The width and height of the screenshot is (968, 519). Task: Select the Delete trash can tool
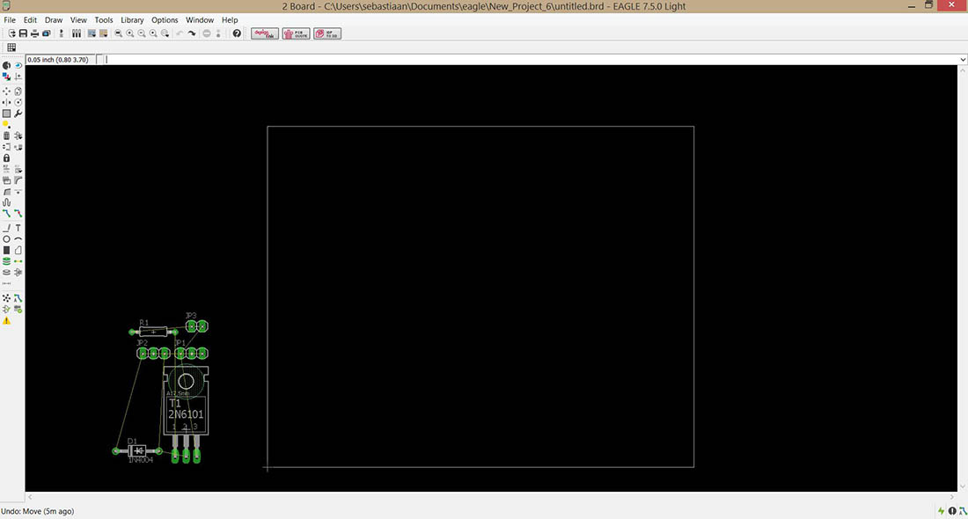click(6, 135)
